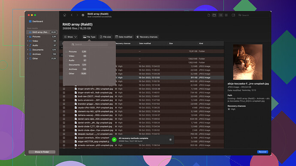Click the magnifier in filter popup search
The height and width of the screenshot is (166, 296).
coord(73,44)
